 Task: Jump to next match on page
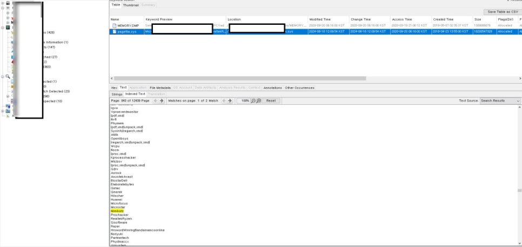coord(229,101)
